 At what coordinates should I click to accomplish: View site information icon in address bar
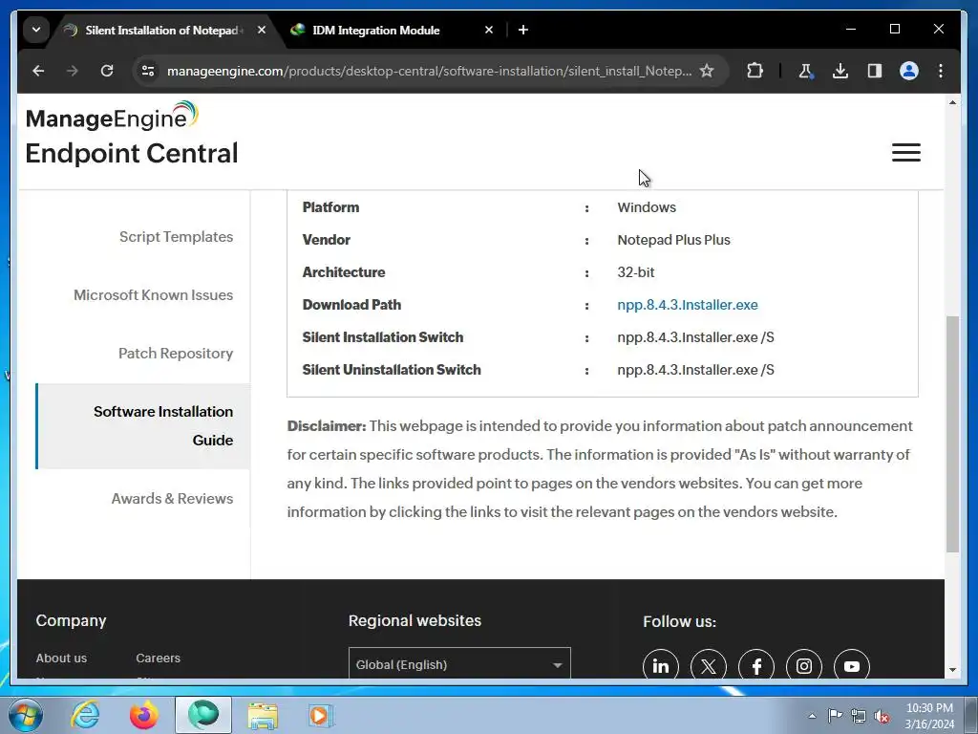coord(148,71)
